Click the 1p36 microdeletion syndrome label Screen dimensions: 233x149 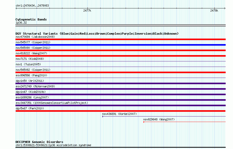53,145
